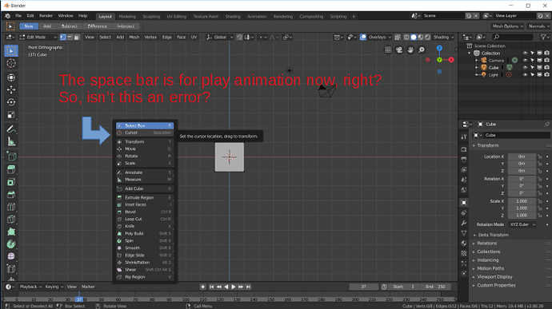
Task: Enable face select mode
Action: (x=76, y=38)
